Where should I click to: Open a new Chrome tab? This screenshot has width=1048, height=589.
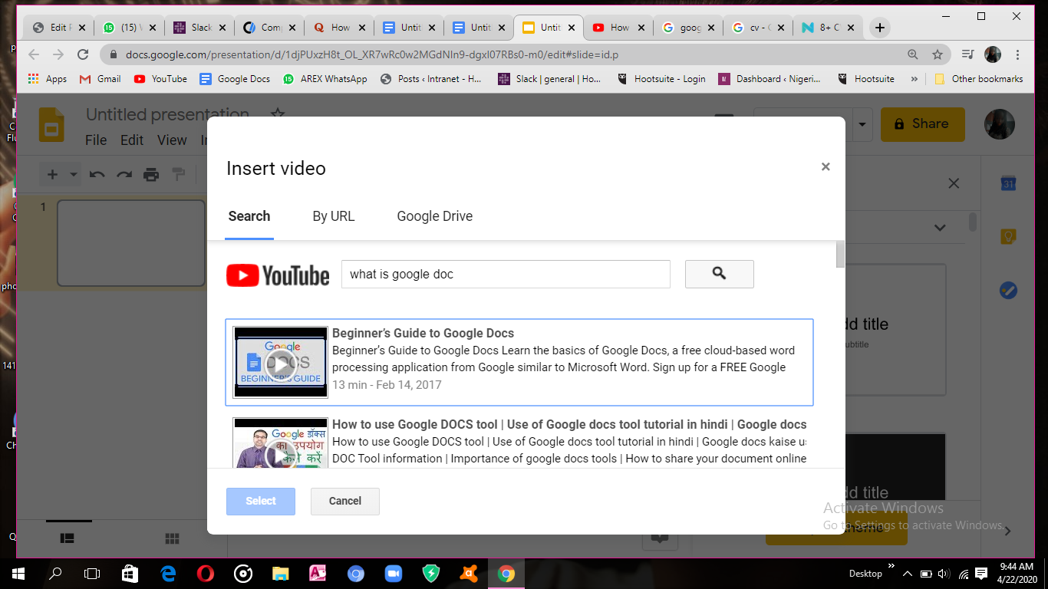pos(880,28)
